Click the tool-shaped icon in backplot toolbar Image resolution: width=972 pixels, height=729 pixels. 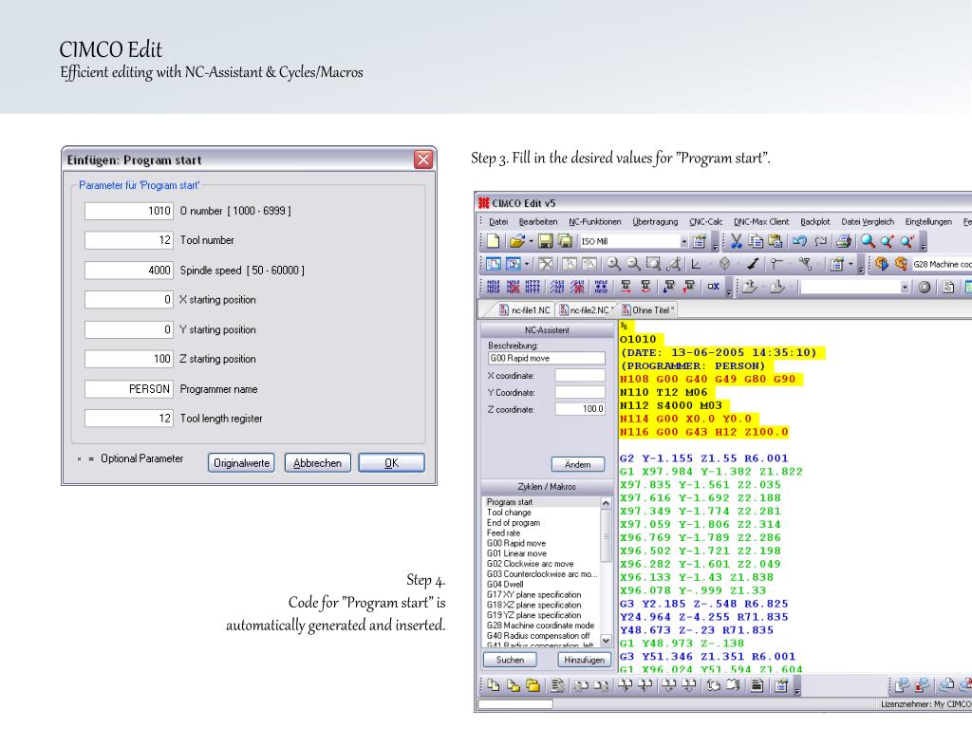753,265
